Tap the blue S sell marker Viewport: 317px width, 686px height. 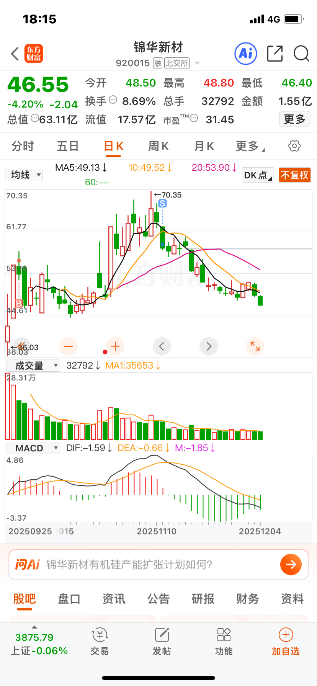click(x=162, y=204)
